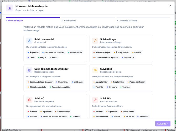Click the clipboard icon on Suivi commandes fournisseur

tap(29, 70)
